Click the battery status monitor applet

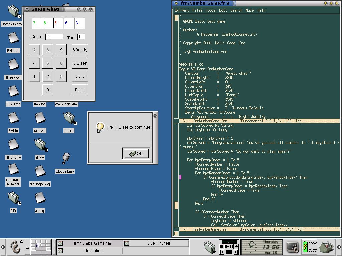pyautogui.click(x=309, y=247)
